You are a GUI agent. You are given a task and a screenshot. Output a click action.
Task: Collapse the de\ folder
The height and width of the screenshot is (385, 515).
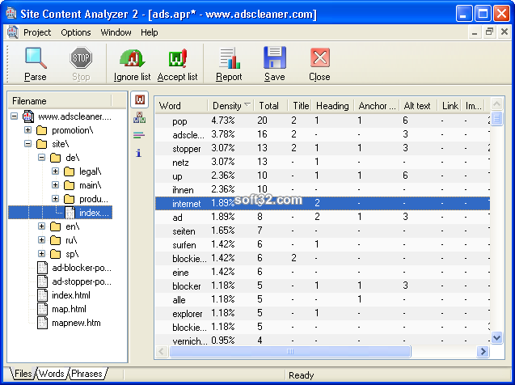tap(41, 158)
